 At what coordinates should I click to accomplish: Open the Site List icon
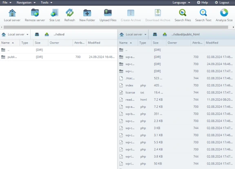pos(55,13)
